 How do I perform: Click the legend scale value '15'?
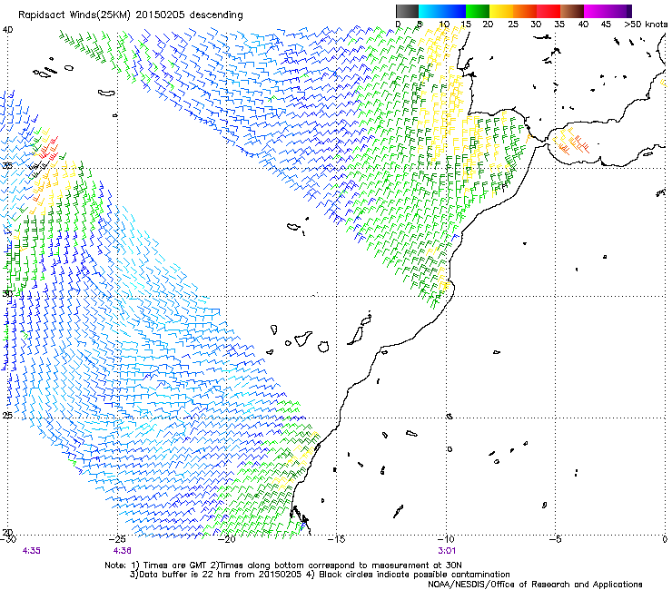(466, 25)
